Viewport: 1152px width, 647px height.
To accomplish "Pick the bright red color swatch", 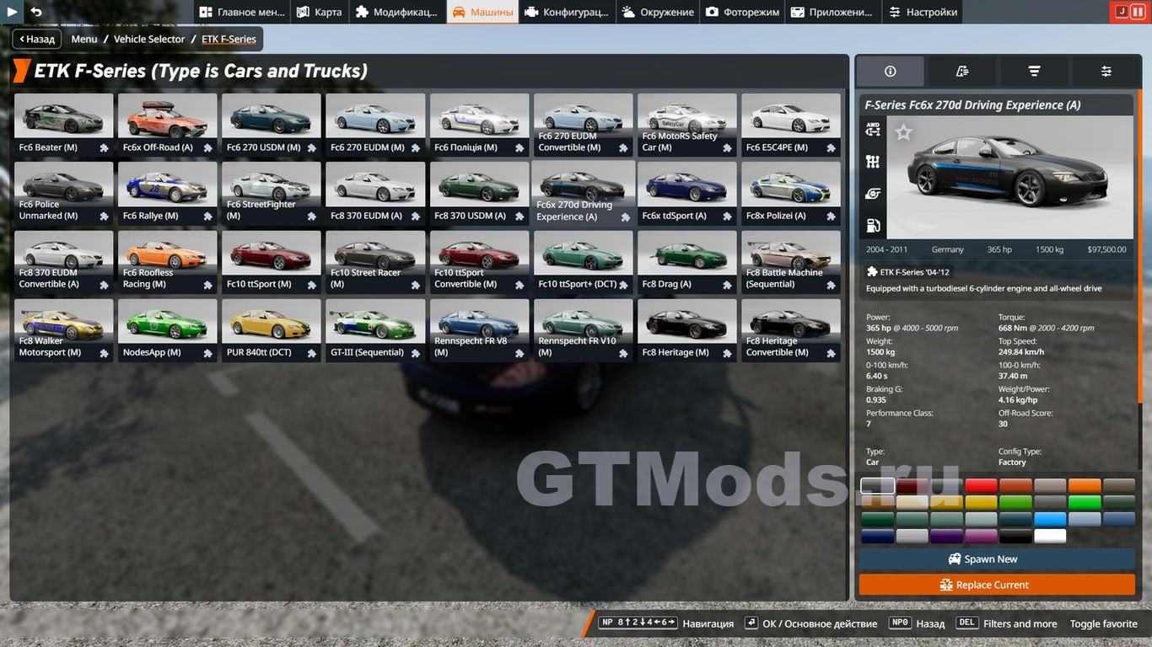I will click(981, 486).
